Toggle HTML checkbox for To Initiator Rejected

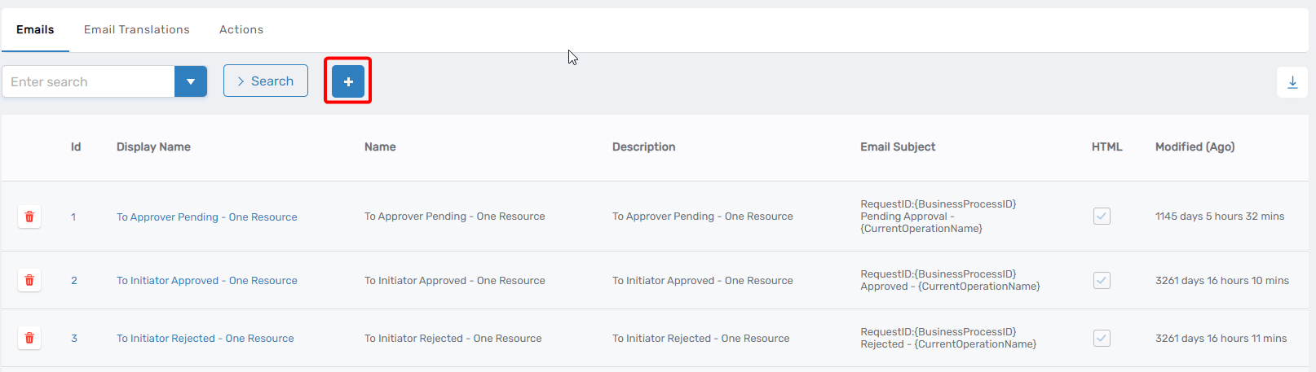click(1102, 338)
